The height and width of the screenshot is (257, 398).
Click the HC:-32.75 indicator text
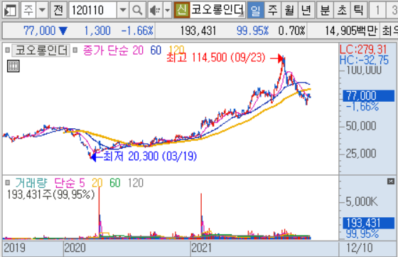[x=364, y=61]
